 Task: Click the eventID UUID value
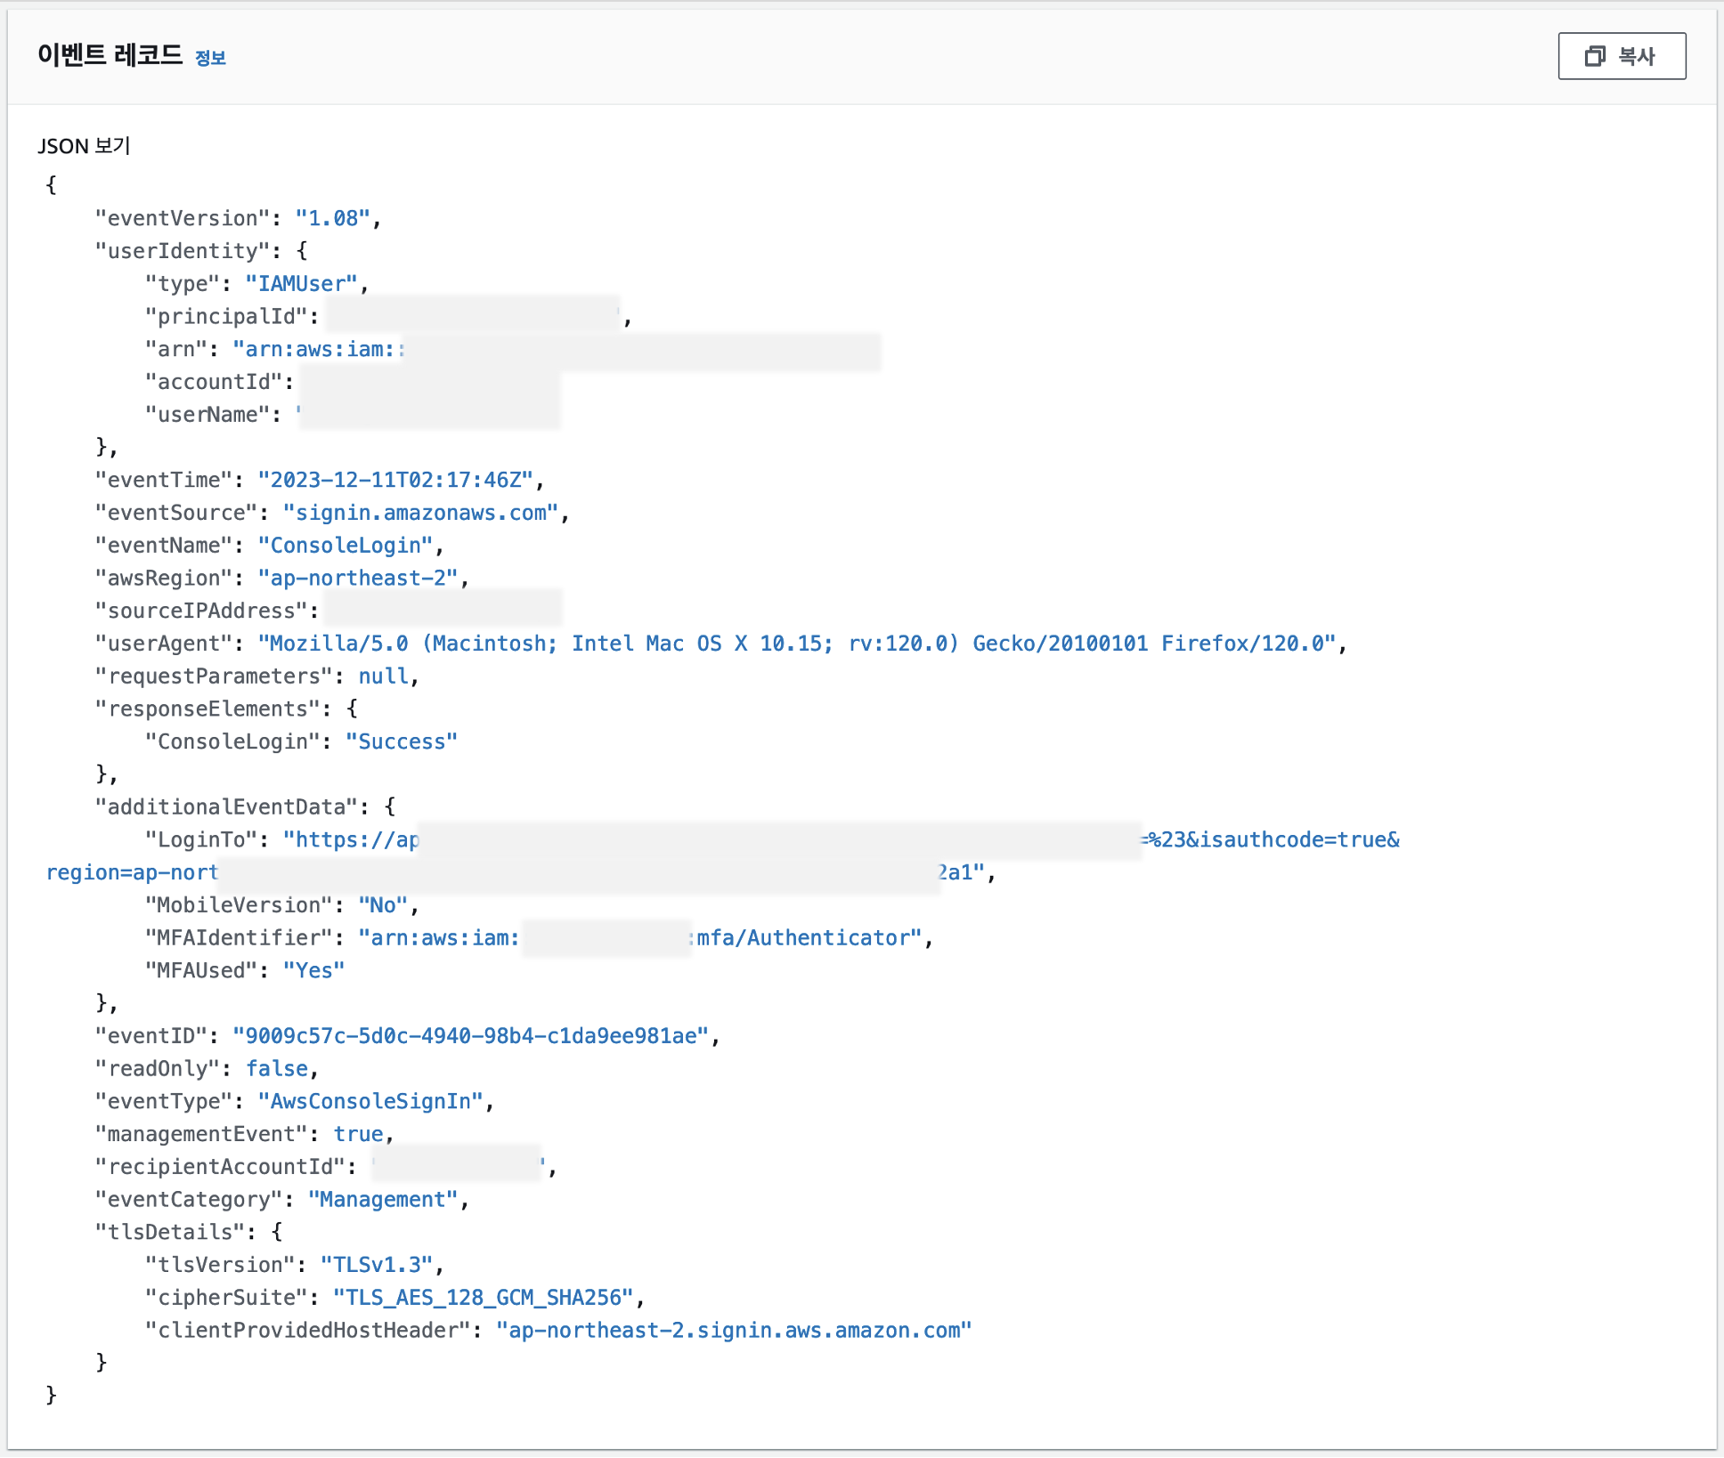pyautogui.click(x=470, y=1037)
